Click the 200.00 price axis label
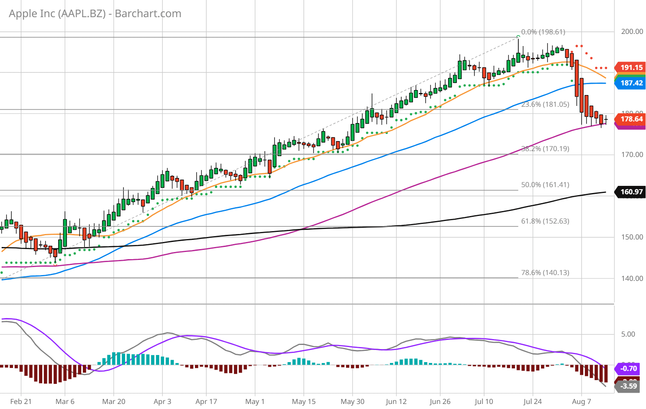This screenshot has height=409, width=646. 632,31
